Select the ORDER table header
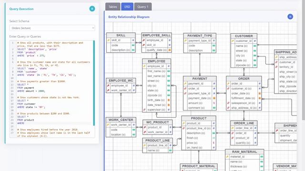The width and height of the screenshot is (305, 171). (244, 79)
